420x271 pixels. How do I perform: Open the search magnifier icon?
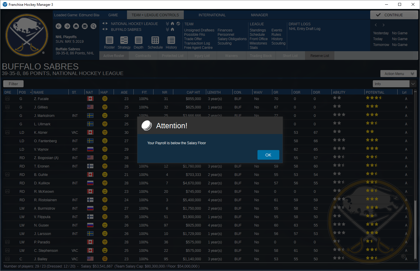point(93,26)
